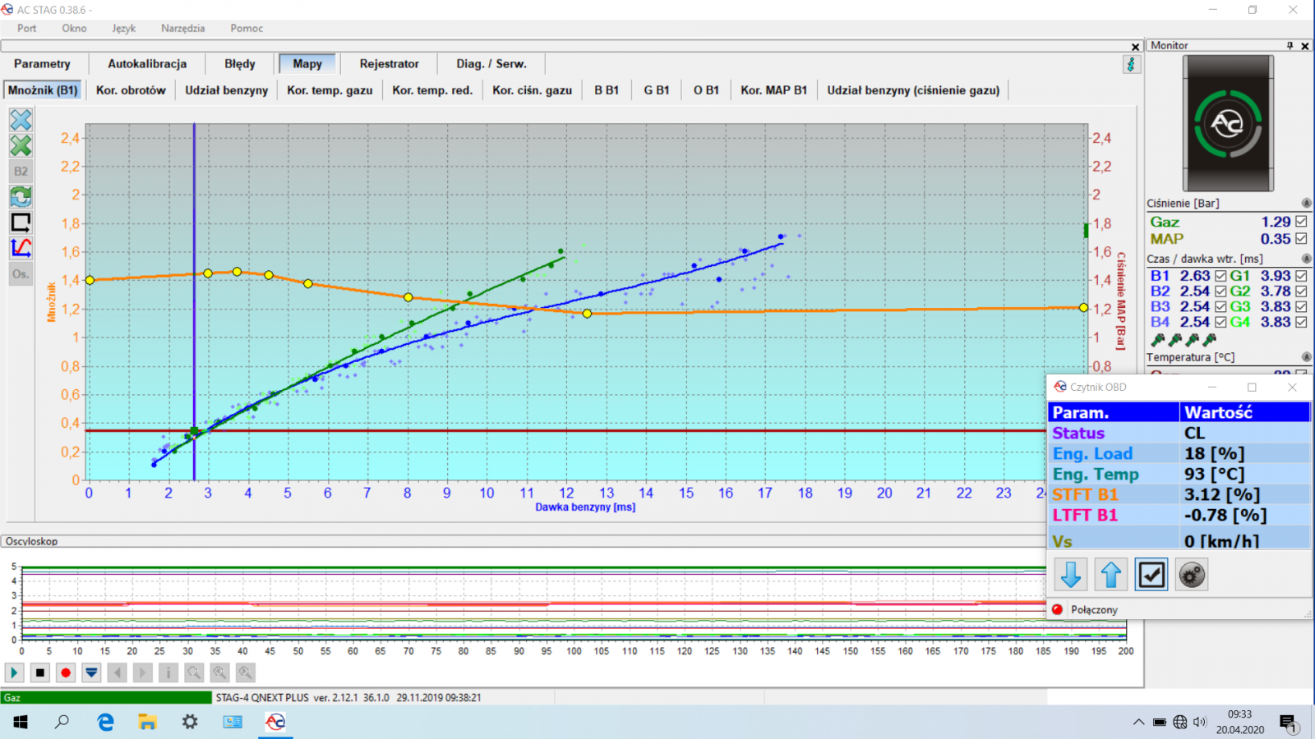Click the yellow multiplier point near 12.5 ms
Viewport: 1315px width, 739px height.
pyautogui.click(x=587, y=314)
